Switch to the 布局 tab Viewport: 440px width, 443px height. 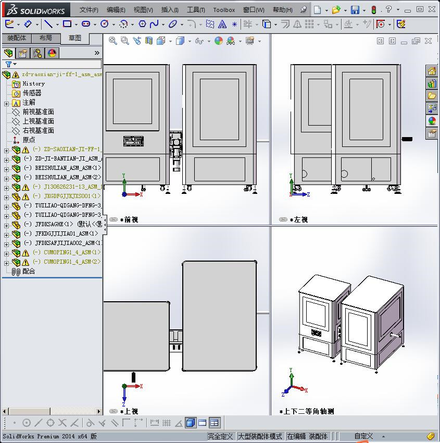tap(46, 38)
